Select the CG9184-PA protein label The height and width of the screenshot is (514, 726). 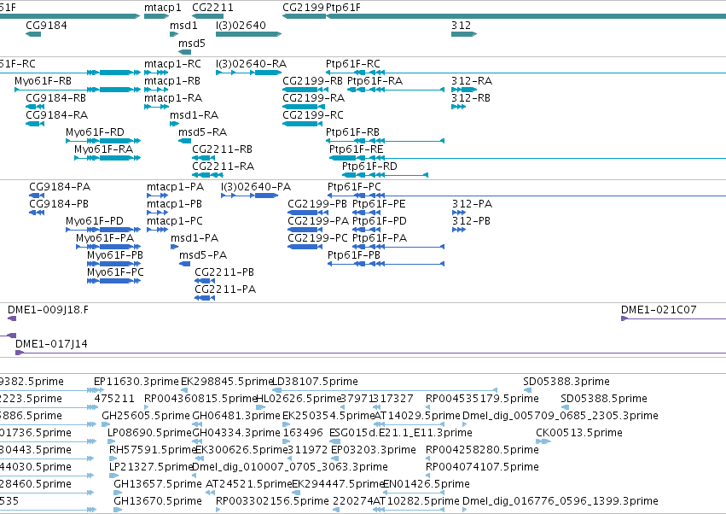[x=60, y=187]
